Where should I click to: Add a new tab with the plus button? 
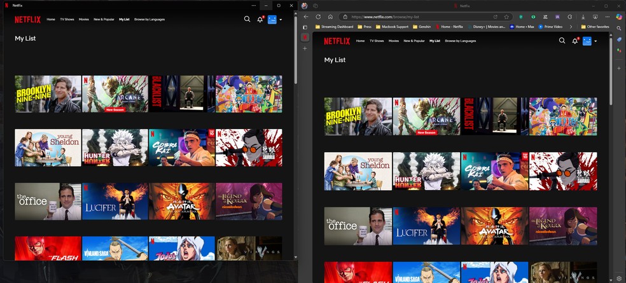click(305, 48)
